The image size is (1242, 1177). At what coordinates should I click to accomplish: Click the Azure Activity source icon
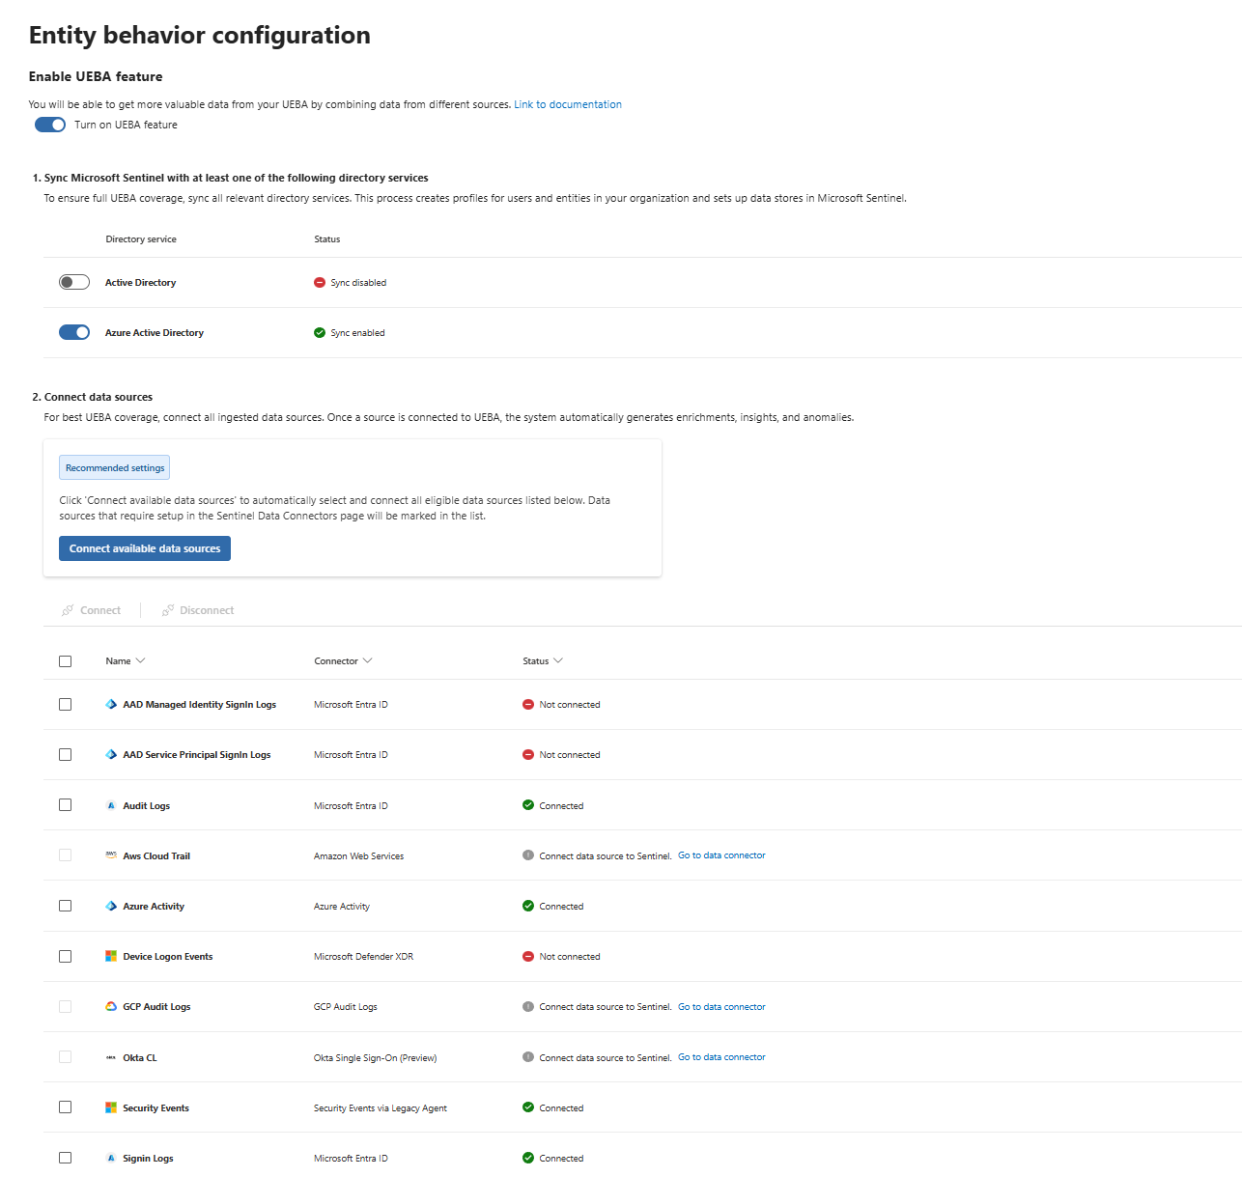tap(111, 907)
